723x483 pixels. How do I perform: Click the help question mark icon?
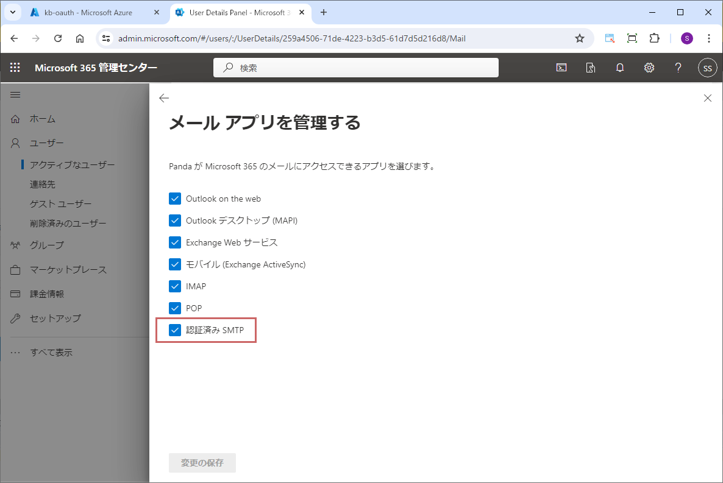[678, 68]
